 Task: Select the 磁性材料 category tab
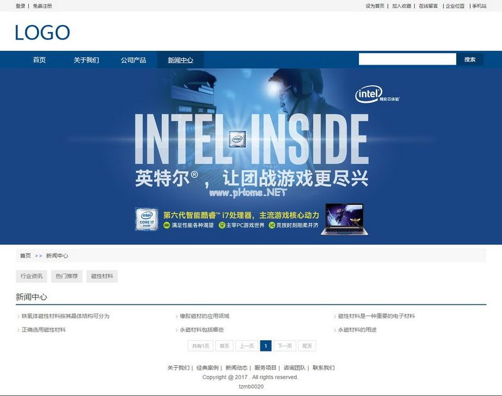click(x=102, y=276)
